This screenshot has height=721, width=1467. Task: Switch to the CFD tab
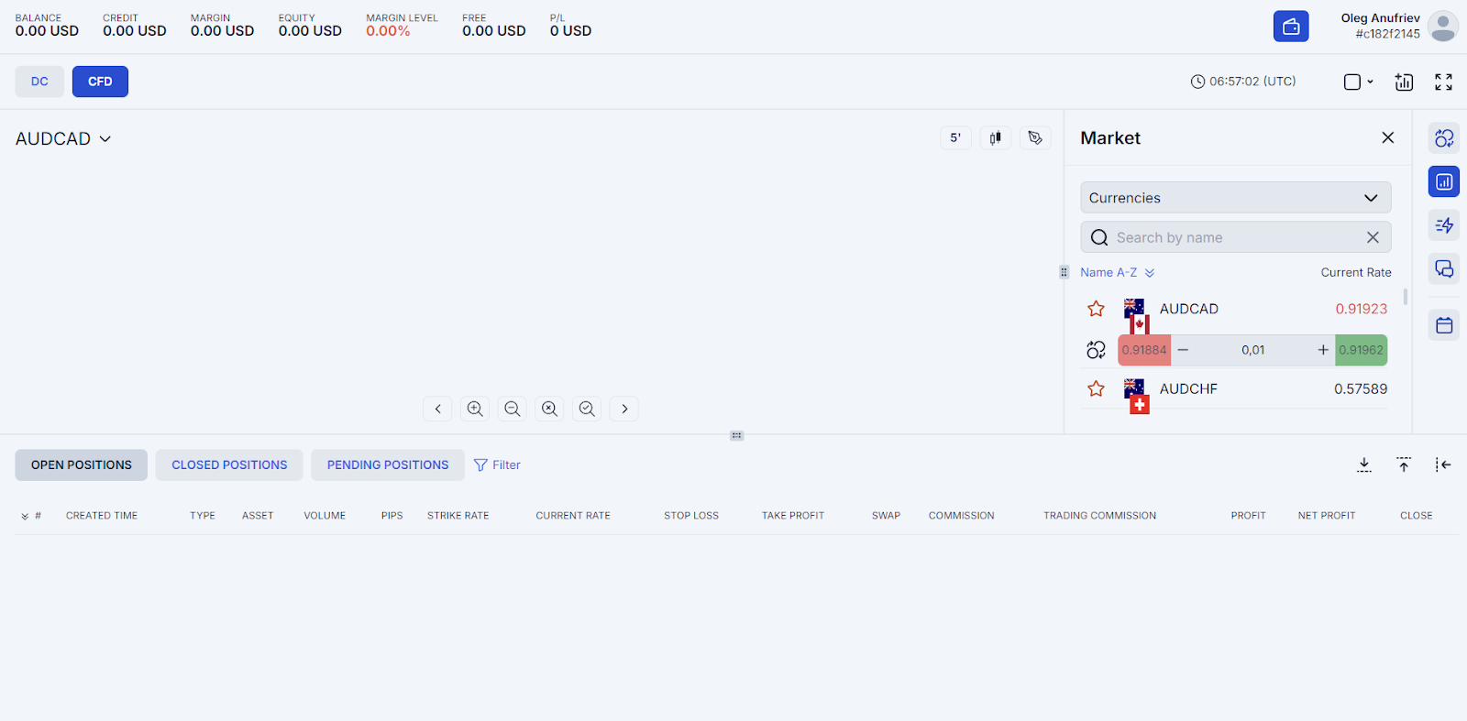click(x=100, y=82)
